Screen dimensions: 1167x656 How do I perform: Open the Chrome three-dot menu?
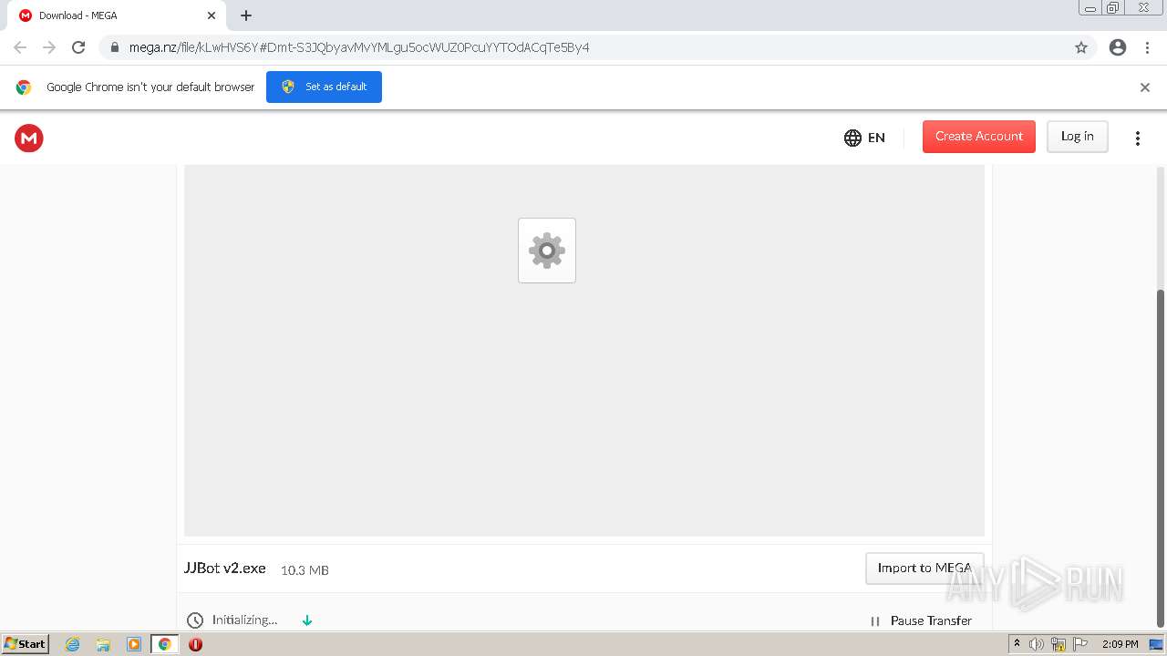point(1147,47)
